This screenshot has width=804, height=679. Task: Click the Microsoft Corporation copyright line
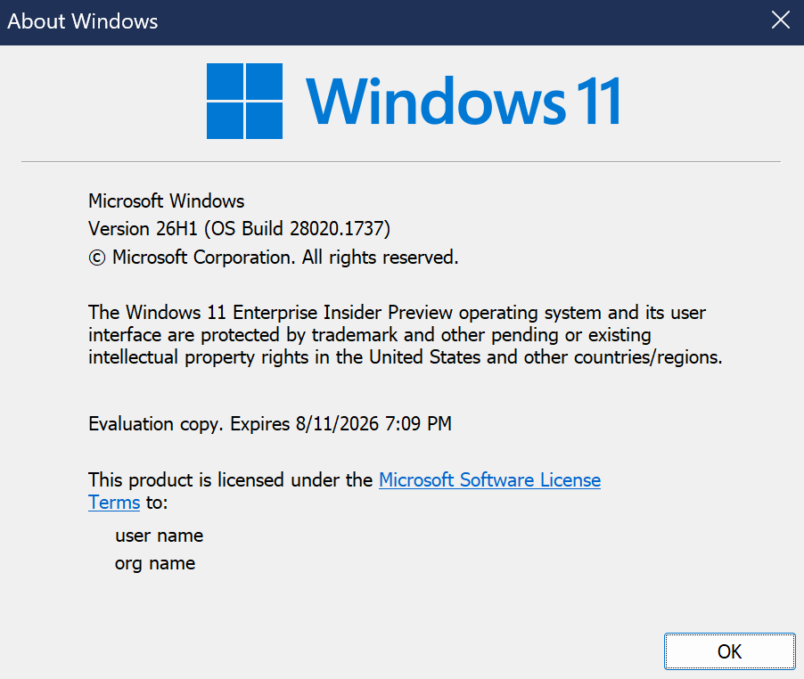[273, 258]
